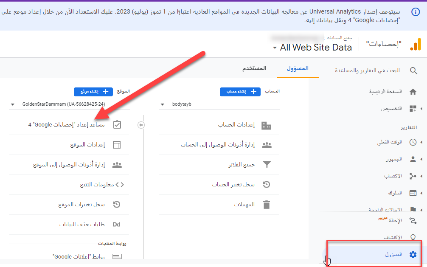Expand the السلوك sidebar section
The width and height of the screenshot is (427, 267).
(421, 193)
